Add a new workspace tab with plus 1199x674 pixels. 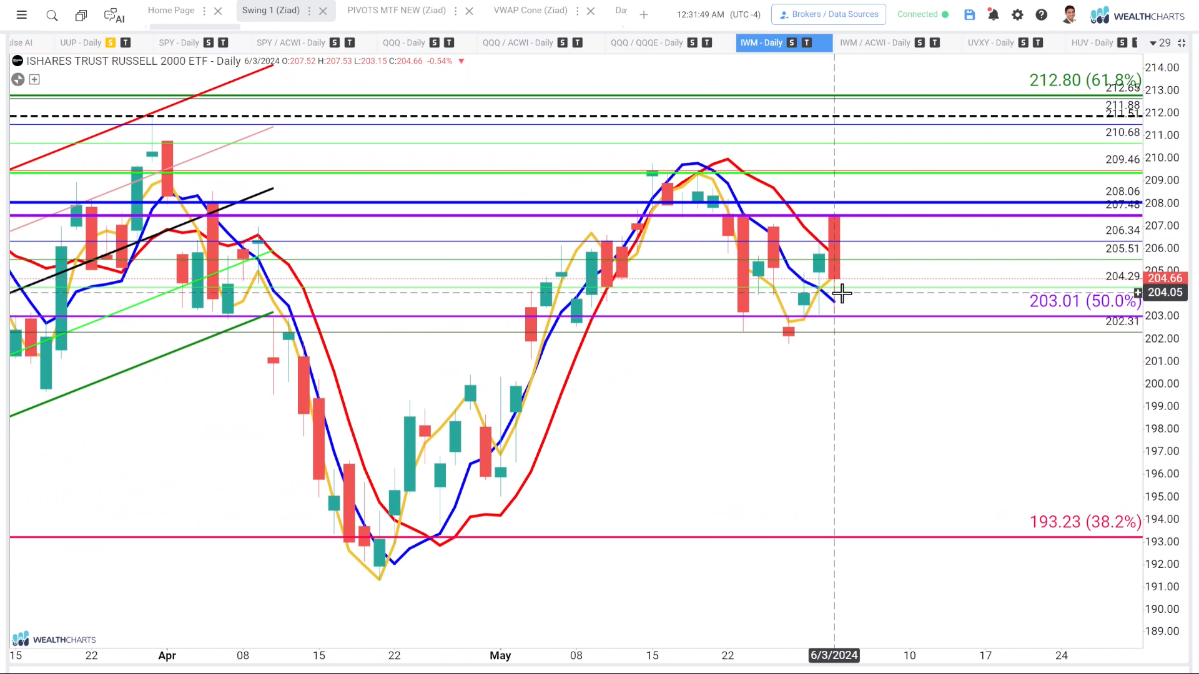tap(644, 14)
